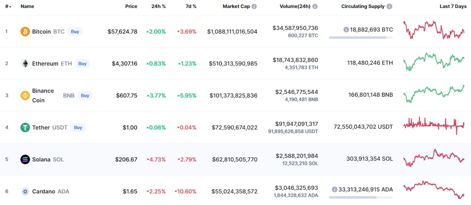This screenshot has height=205, width=471.
Task: Click the Solana logo icon
Action: click(25, 159)
